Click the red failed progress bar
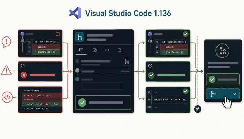This screenshot has width=244, height=139. [43, 75]
